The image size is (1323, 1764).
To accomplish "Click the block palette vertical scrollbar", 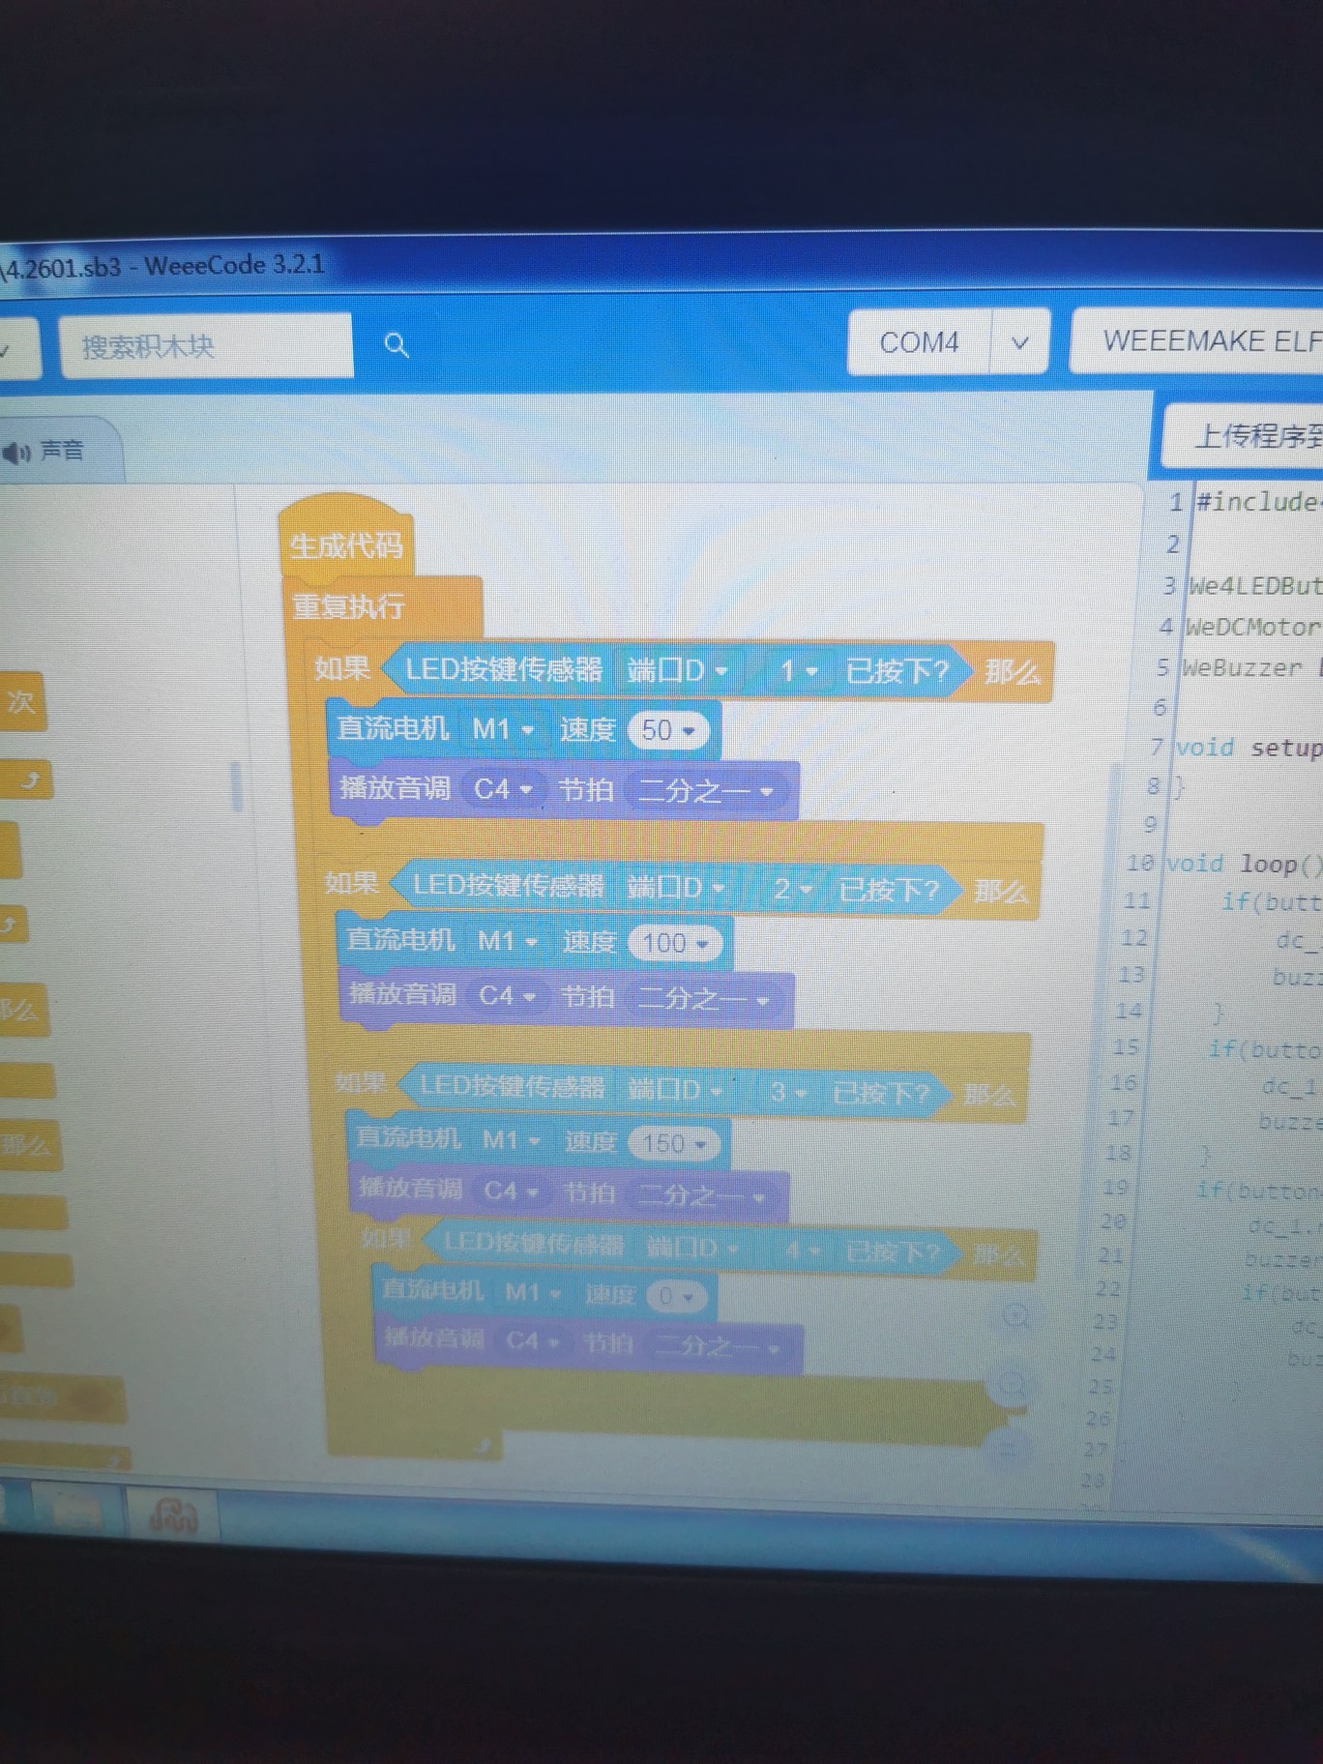I will click(x=235, y=785).
